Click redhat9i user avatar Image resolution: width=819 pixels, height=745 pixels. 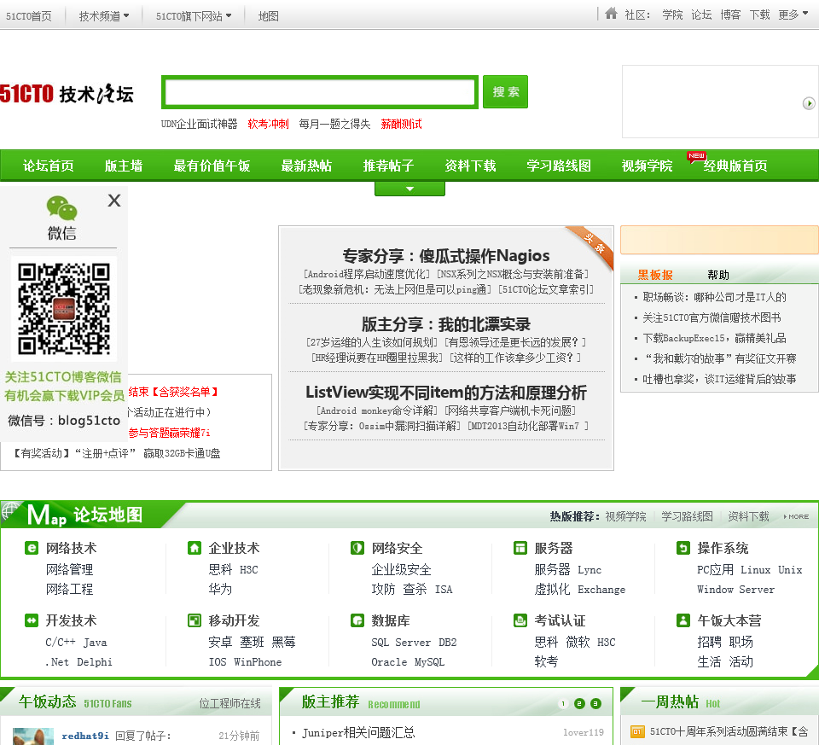click(33, 736)
